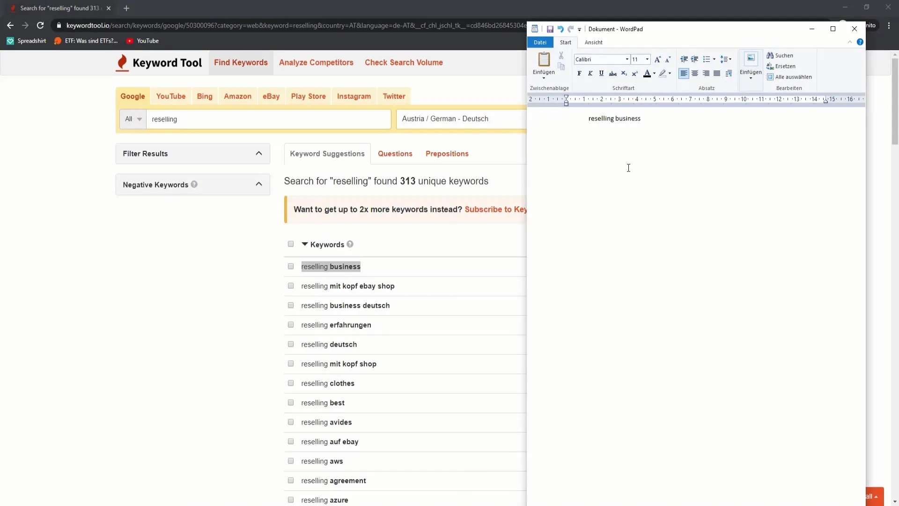Align text left in WordPad

[684, 74]
